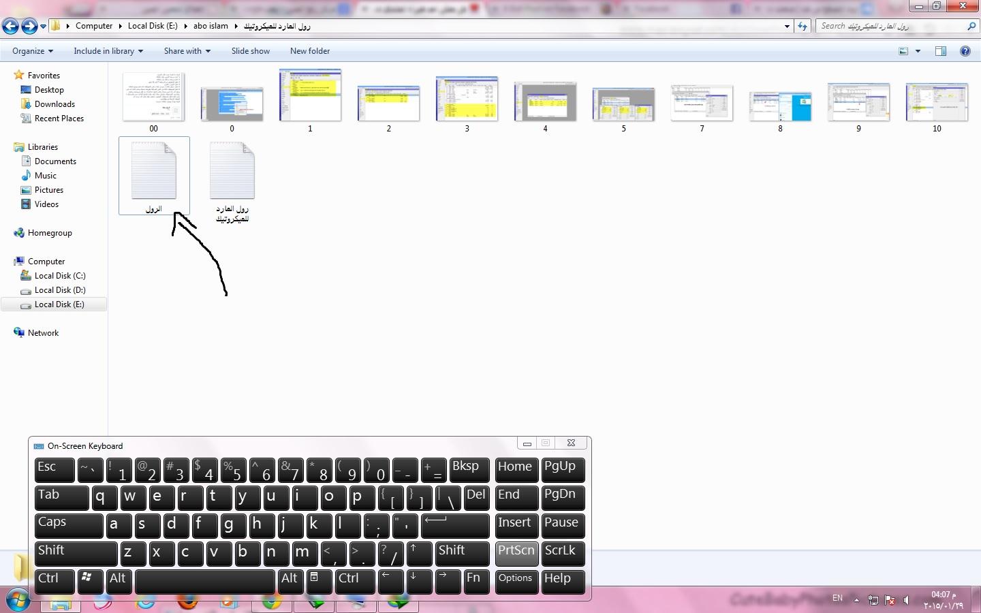This screenshot has width=981, height=613.
Task: Open the Videos library
Action: click(x=46, y=204)
